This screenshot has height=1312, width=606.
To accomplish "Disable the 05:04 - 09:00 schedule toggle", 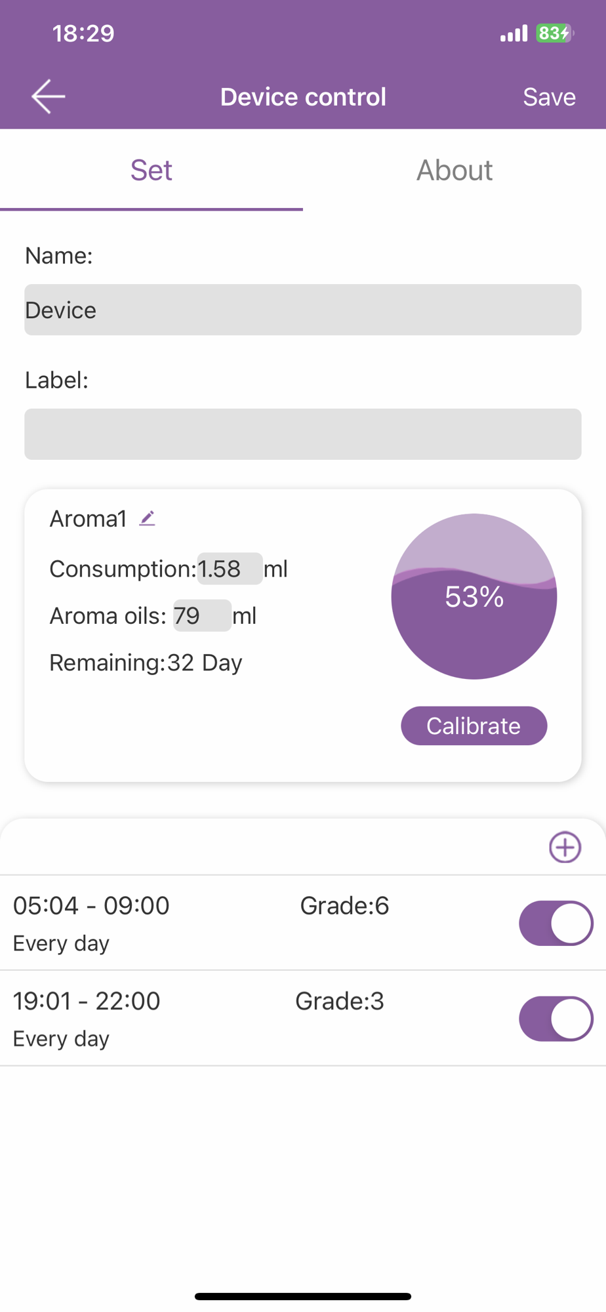I will [x=556, y=923].
